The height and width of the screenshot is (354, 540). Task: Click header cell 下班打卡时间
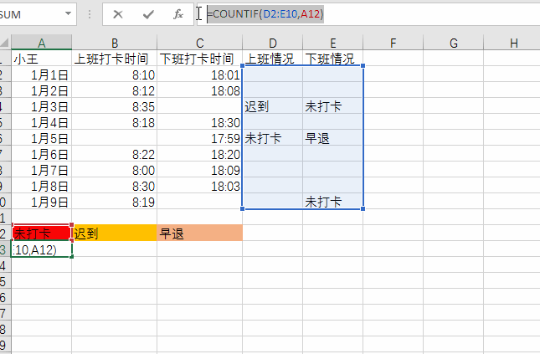pos(200,59)
